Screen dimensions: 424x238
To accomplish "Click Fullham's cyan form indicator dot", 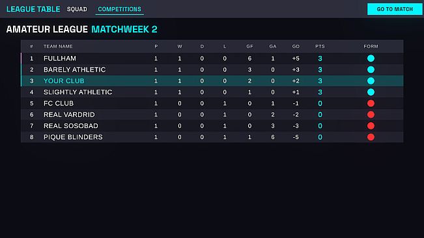I will tap(371, 59).
